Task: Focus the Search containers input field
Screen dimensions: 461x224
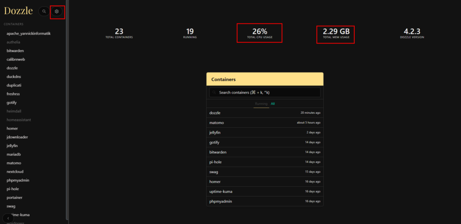Action: (x=265, y=93)
